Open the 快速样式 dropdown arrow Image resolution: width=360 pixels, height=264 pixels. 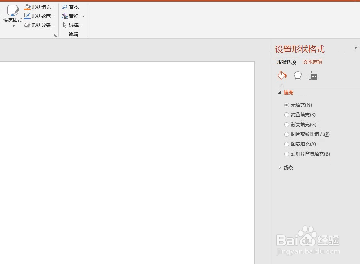coord(13,26)
